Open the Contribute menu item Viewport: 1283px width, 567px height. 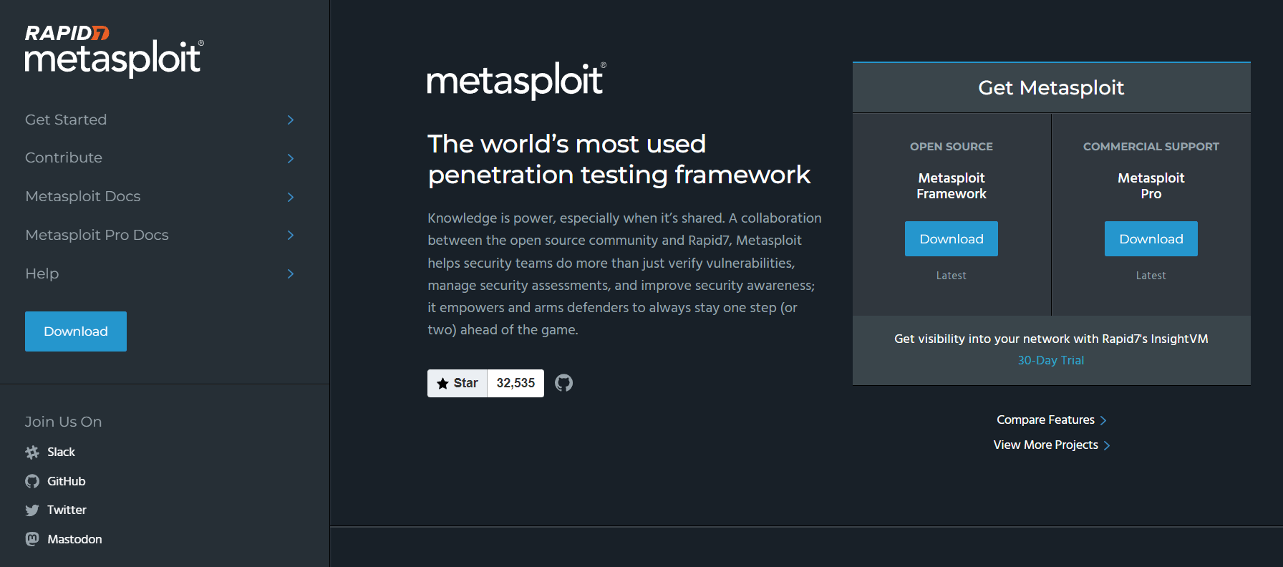63,157
